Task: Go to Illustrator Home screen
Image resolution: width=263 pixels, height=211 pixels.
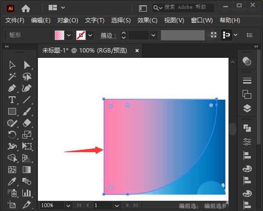Action: pyautogui.click(x=26, y=8)
